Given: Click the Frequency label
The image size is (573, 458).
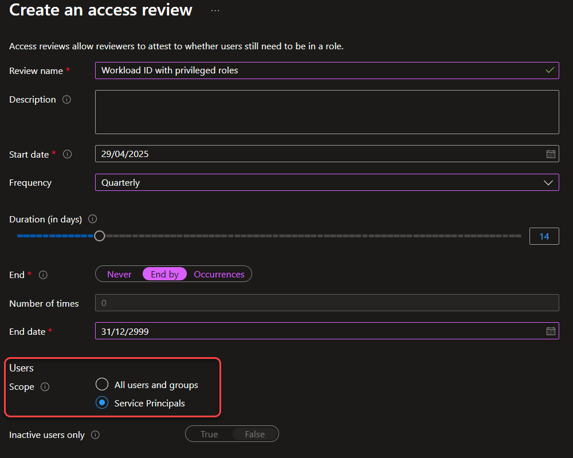Looking at the screenshot, I should coord(30,183).
